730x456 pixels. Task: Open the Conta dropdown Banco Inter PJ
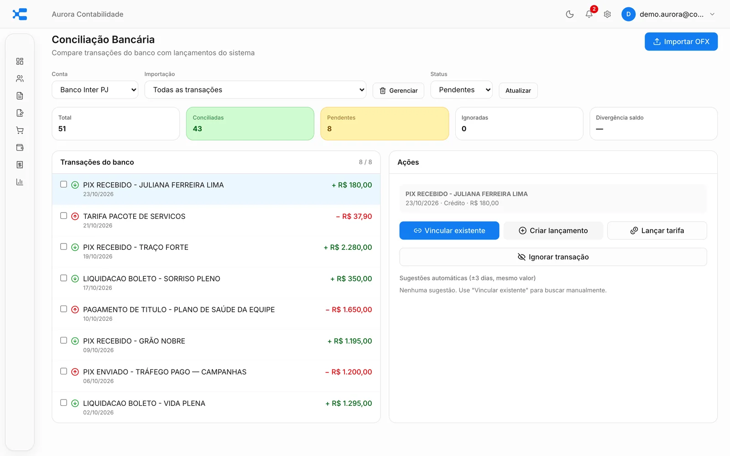pos(95,90)
